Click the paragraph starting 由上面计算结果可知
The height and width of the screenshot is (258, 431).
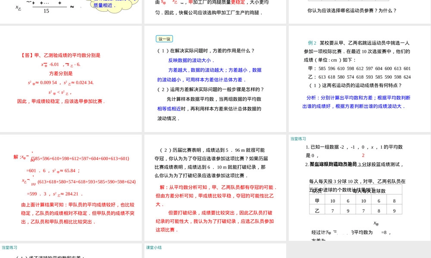tap(78, 213)
